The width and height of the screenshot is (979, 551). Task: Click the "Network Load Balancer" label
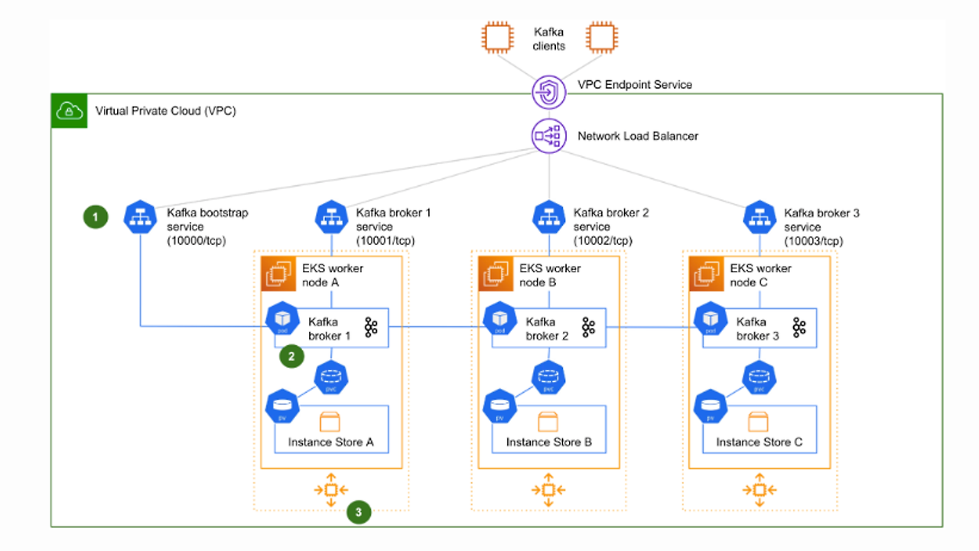[638, 136]
